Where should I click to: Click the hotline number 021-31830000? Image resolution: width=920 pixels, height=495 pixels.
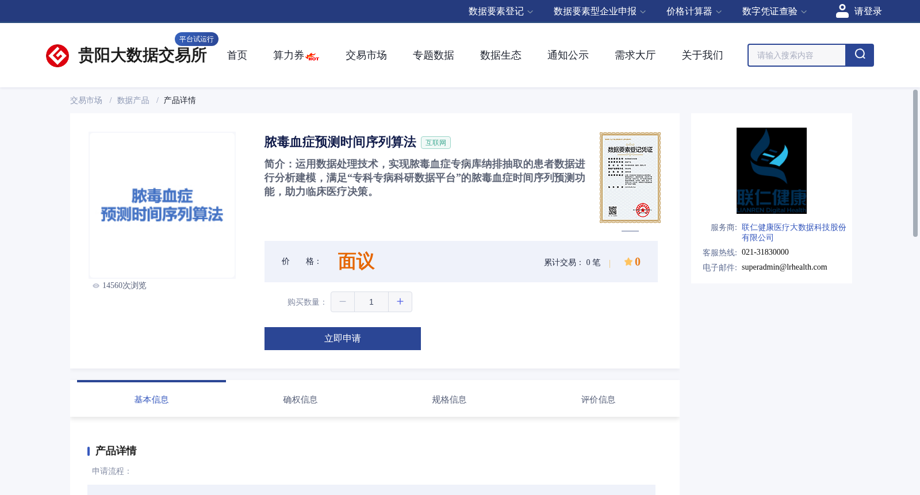pyautogui.click(x=765, y=252)
